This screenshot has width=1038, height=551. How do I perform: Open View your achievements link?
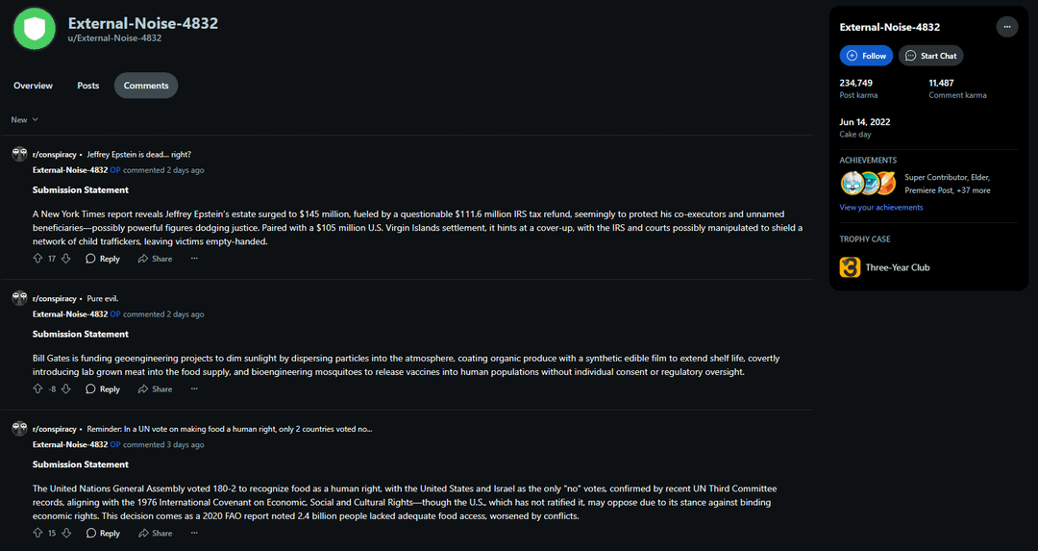tap(881, 208)
